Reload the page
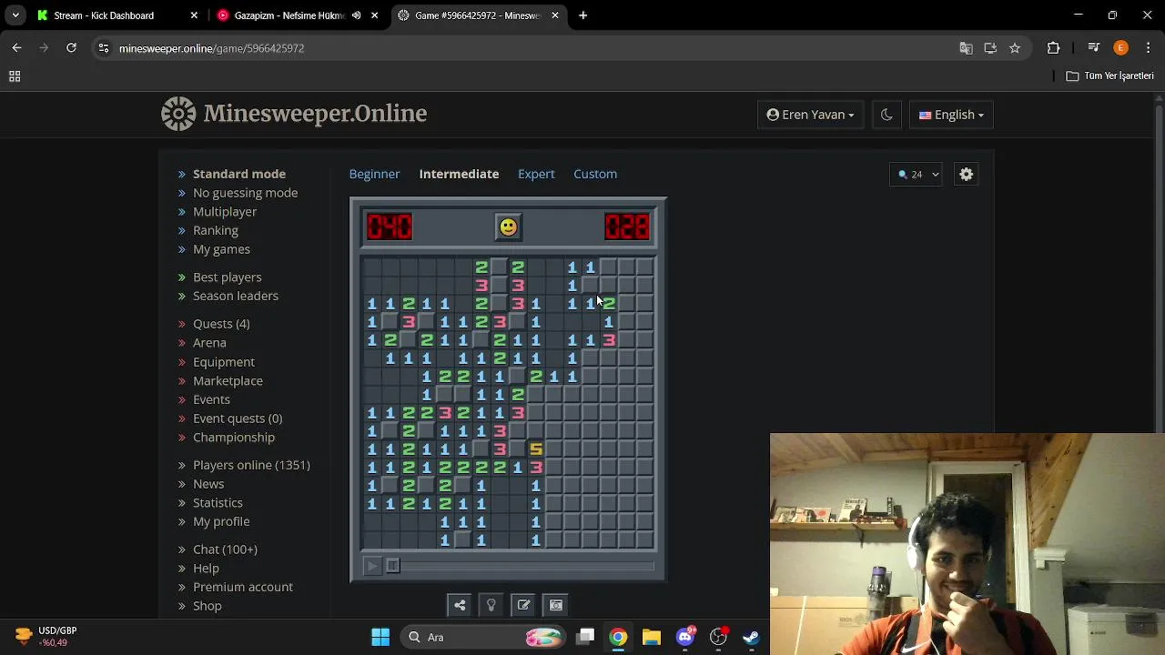Screen dimensions: 1165x655 point(71,48)
